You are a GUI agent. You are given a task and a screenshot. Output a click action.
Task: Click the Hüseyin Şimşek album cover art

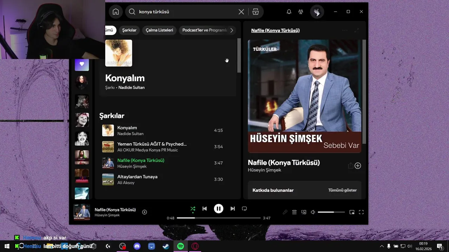click(304, 96)
